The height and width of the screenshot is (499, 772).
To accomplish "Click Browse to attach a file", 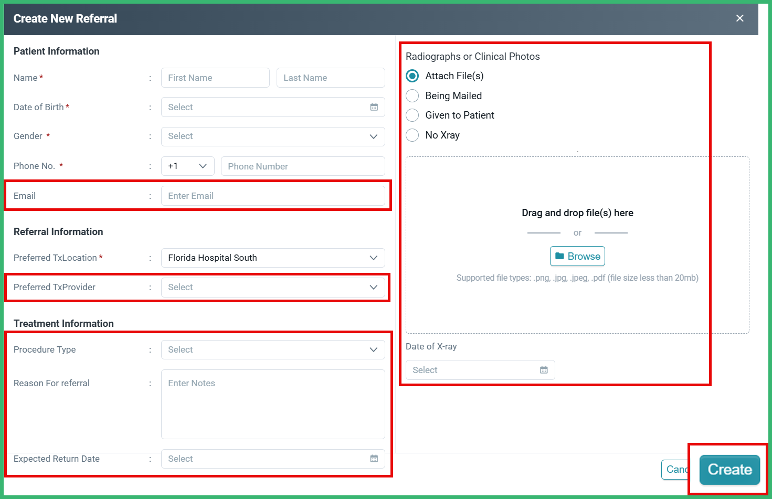I will [577, 256].
